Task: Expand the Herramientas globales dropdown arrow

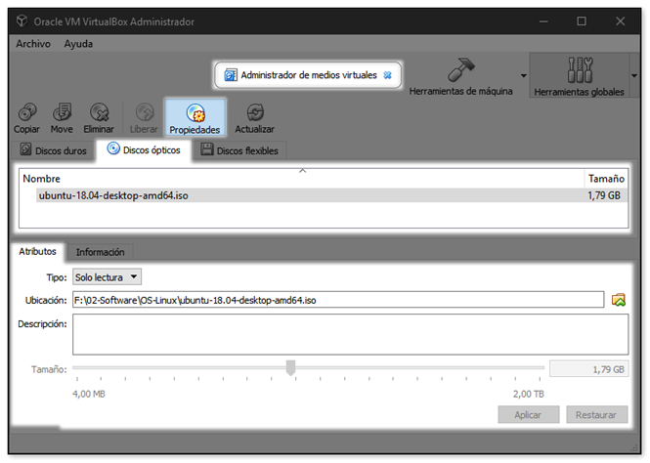Action: pyautogui.click(x=634, y=76)
